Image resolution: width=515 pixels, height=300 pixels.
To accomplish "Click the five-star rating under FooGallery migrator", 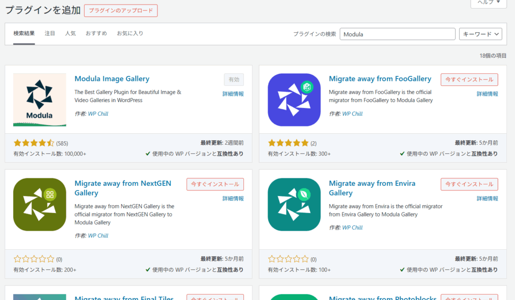I will [288, 143].
